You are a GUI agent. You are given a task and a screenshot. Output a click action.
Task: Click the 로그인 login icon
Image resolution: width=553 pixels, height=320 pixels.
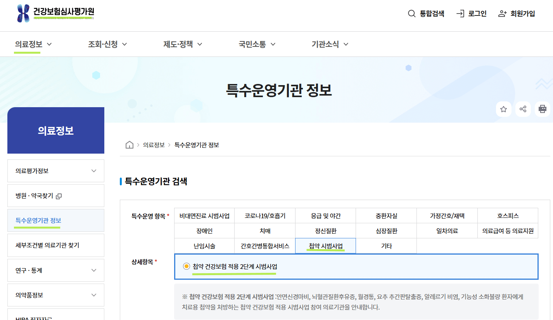pos(461,13)
